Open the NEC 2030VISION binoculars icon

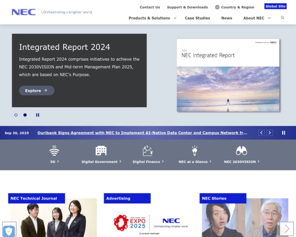241,151
